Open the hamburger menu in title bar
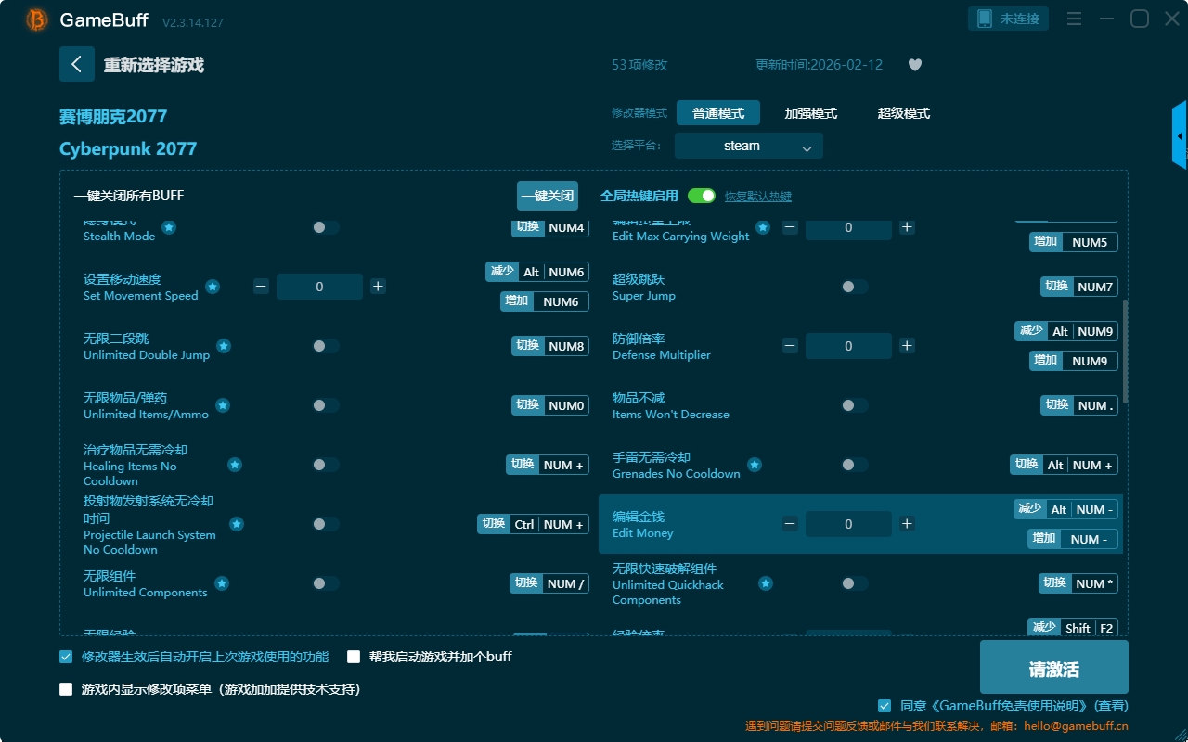Screen dimensions: 1188x742 click(1074, 19)
